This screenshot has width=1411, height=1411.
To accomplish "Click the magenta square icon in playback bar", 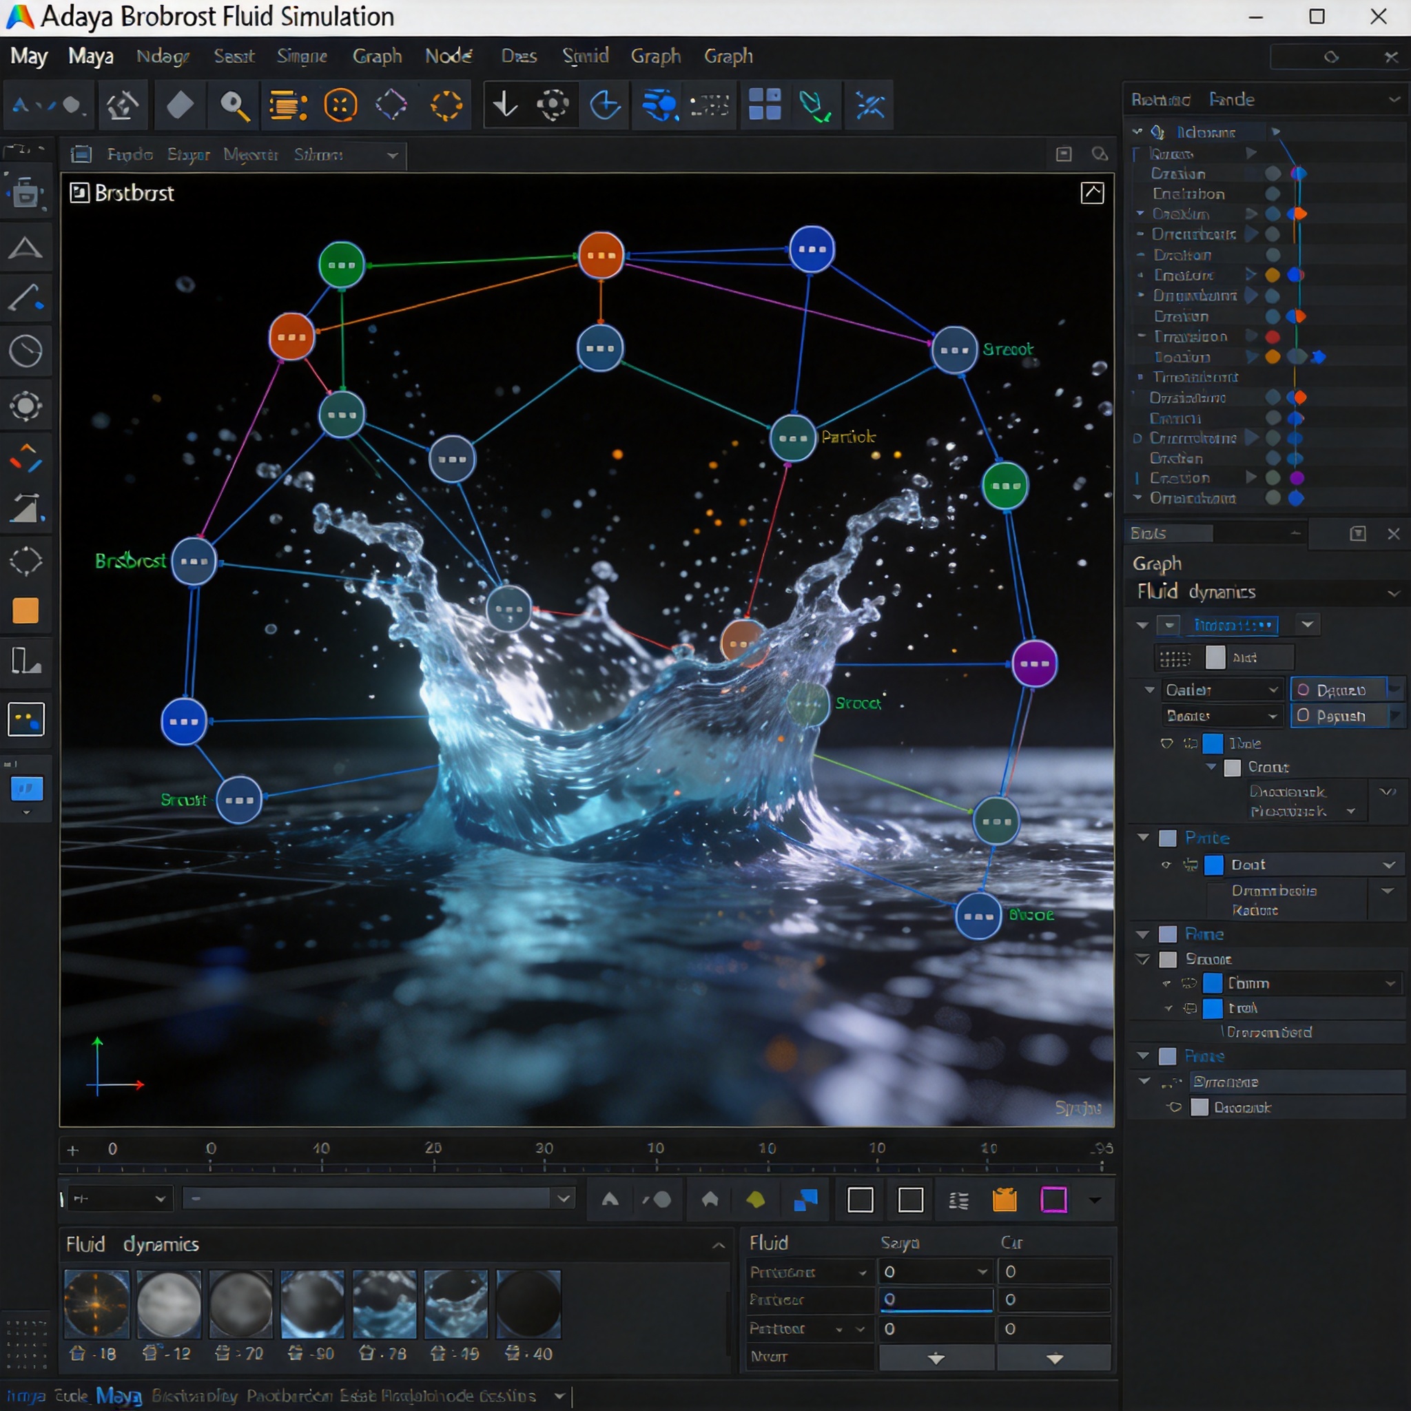I will (x=1054, y=1199).
